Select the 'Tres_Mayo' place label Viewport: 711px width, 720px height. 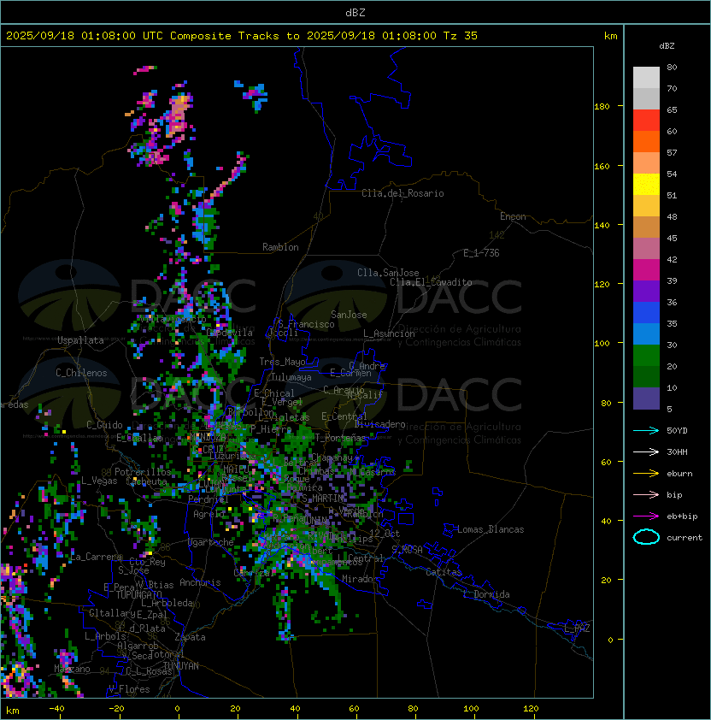coord(282,362)
